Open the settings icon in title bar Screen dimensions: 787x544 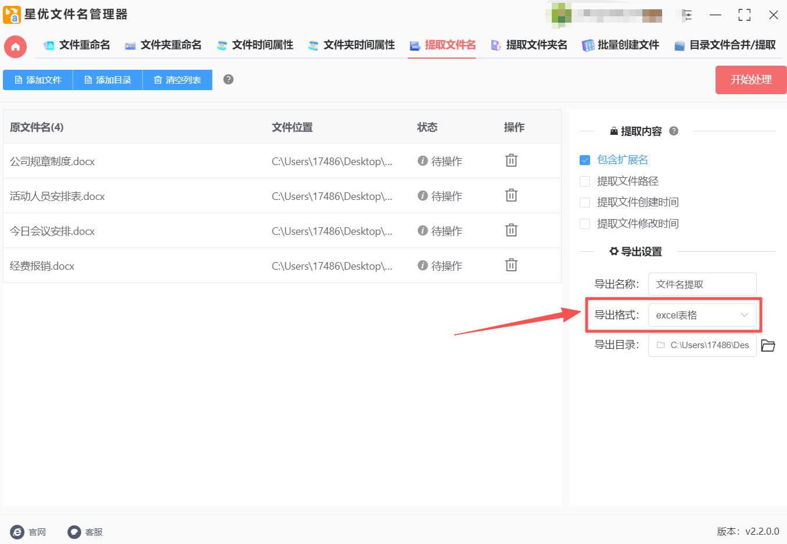687,16
